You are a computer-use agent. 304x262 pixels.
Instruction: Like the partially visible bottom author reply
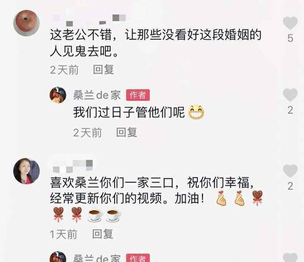click(290, 257)
